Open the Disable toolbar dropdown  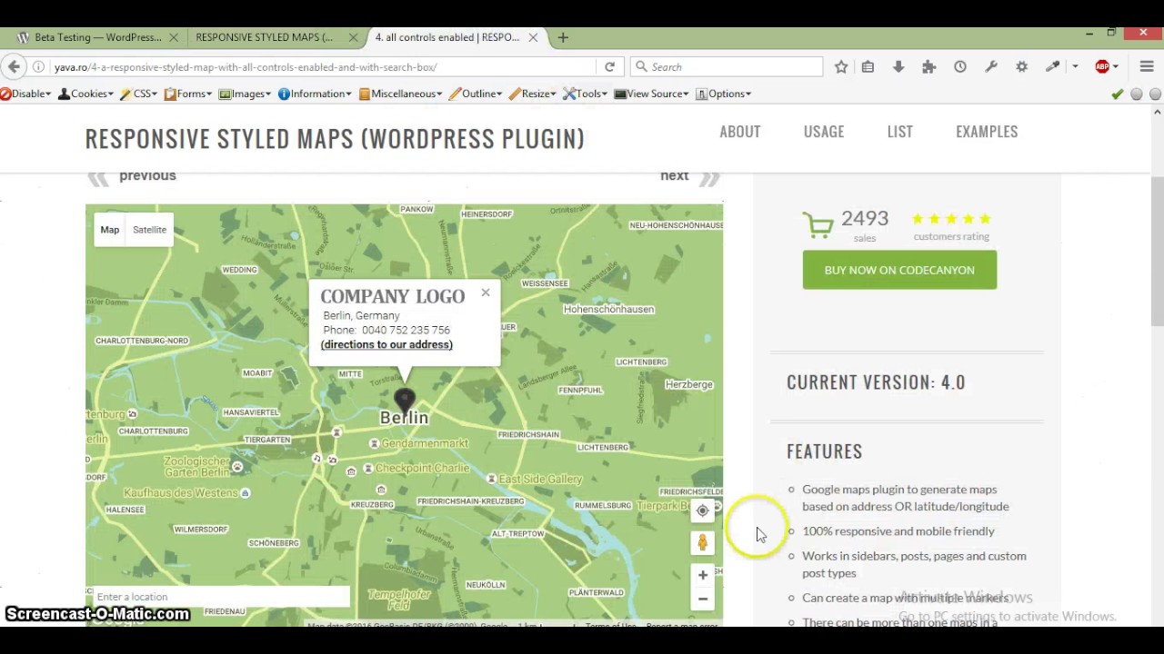coord(27,94)
